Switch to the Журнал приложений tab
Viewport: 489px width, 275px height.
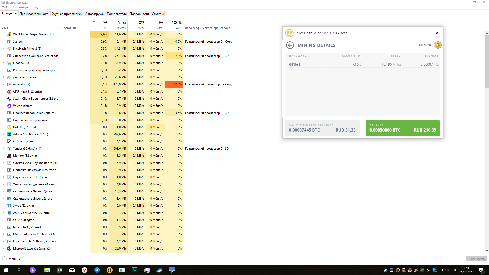click(x=67, y=14)
